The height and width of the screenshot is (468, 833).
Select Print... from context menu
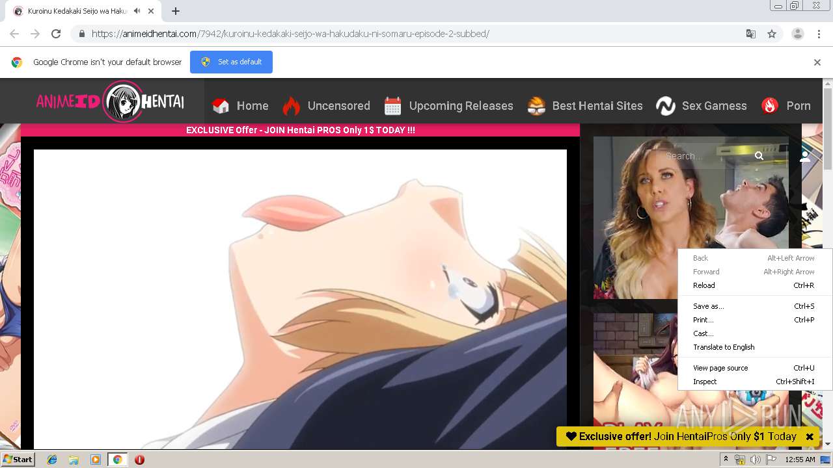pyautogui.click(x=754, y=320)
